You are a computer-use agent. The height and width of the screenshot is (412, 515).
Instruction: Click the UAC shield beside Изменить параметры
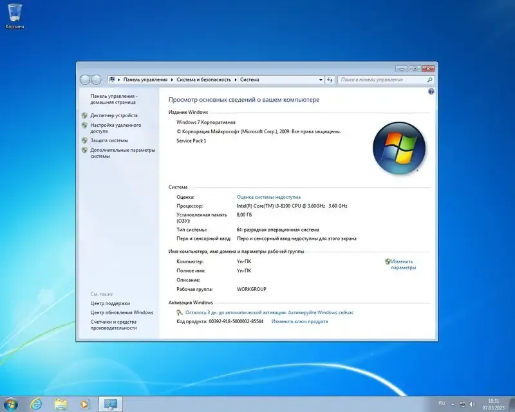pos(387,261)
